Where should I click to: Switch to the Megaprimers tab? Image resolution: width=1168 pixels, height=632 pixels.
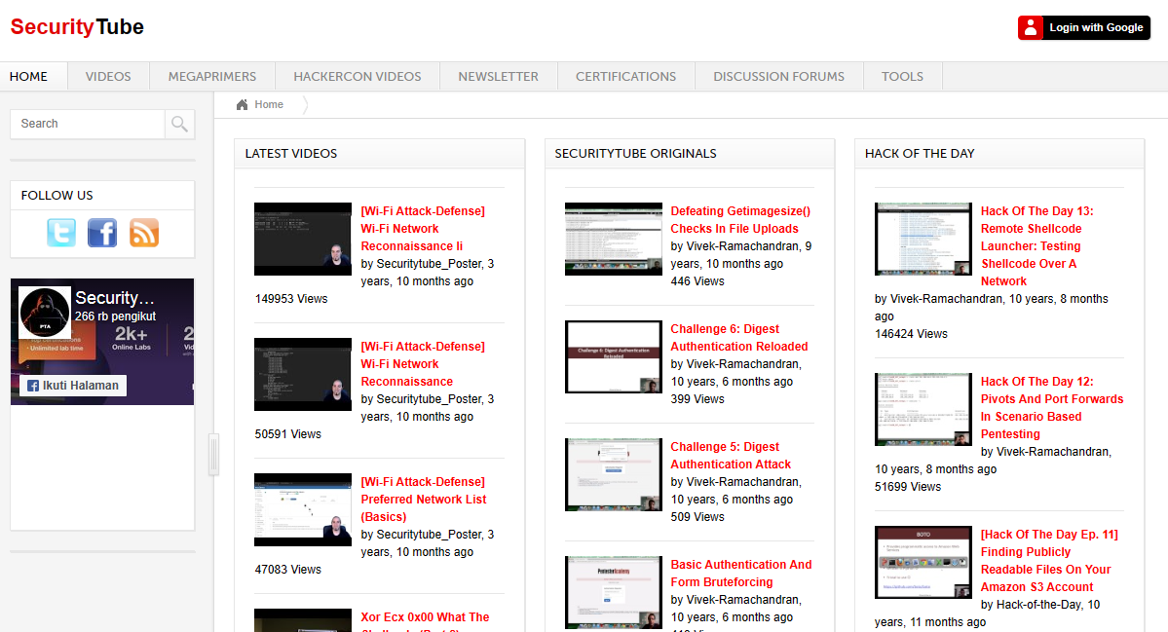[212, 76]
